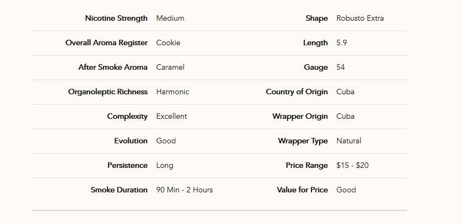
Task: Click Cuba next to Wrapper Origin
Action: pyautogui.click(x=345, y=116)
